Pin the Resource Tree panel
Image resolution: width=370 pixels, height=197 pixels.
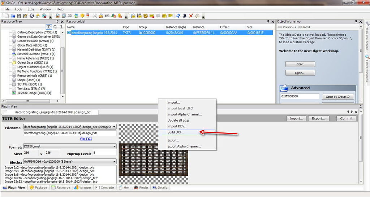click(57, 21)
